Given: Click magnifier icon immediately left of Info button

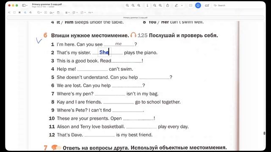Looking at the screenshot, I should pyautogui.click(x=139, y=5).
